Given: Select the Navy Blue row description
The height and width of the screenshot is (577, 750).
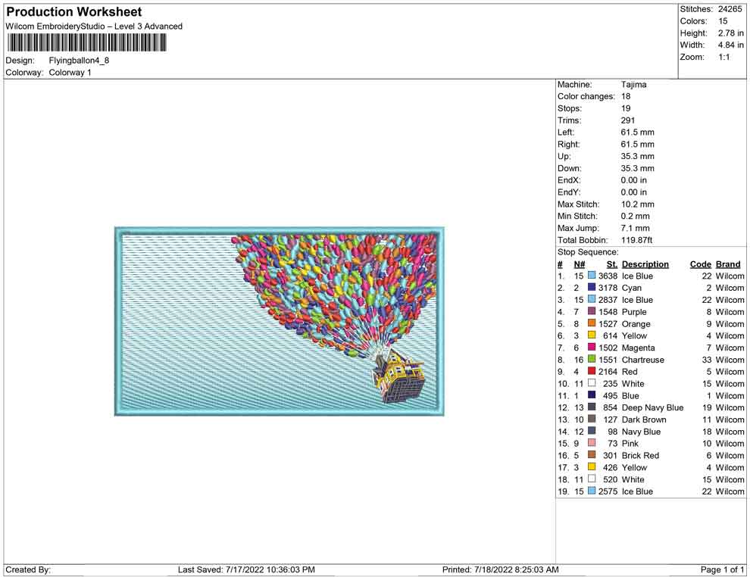Looking at the screenshot, I should (641, 432).
